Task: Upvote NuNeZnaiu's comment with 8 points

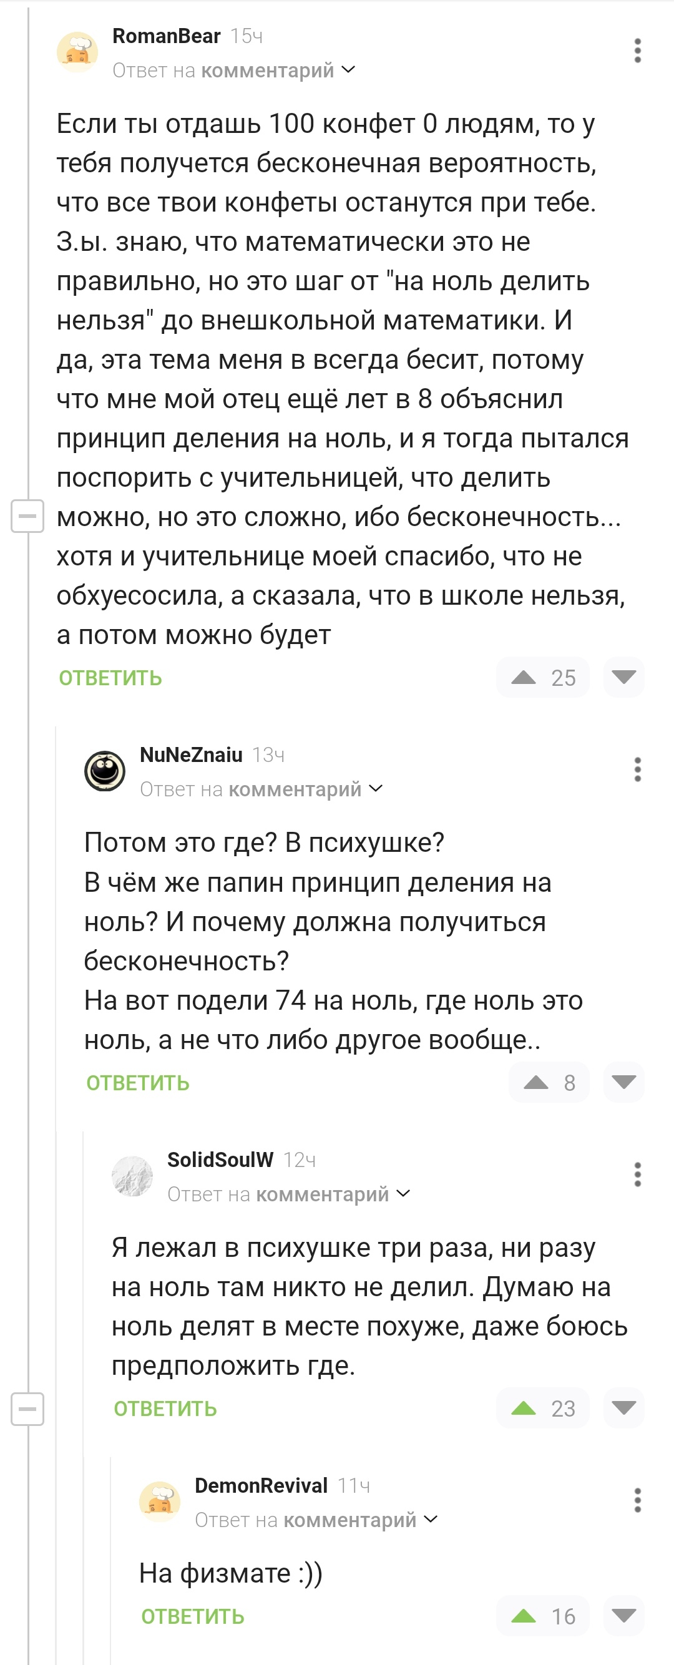Action: coord(535,1083)
